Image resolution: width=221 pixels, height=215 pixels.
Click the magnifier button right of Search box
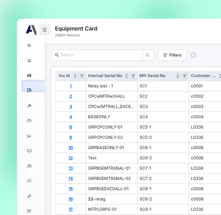(148, 55)
